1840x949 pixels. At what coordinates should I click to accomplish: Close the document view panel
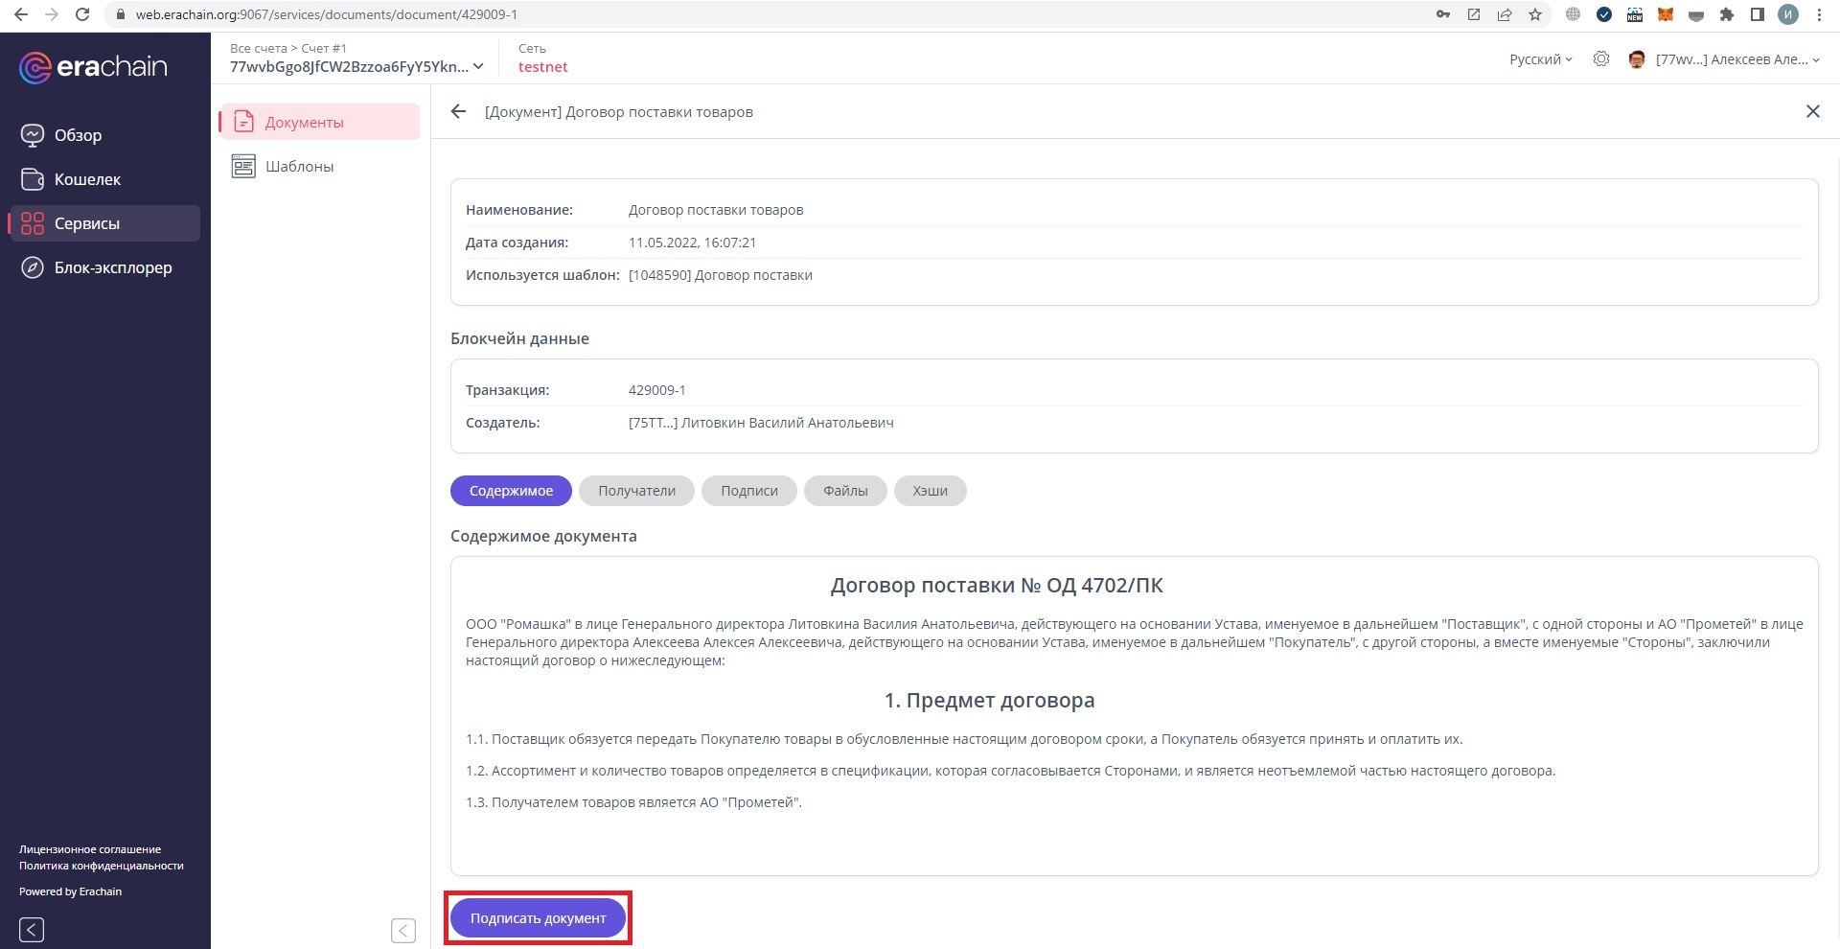click(1812, 111)
